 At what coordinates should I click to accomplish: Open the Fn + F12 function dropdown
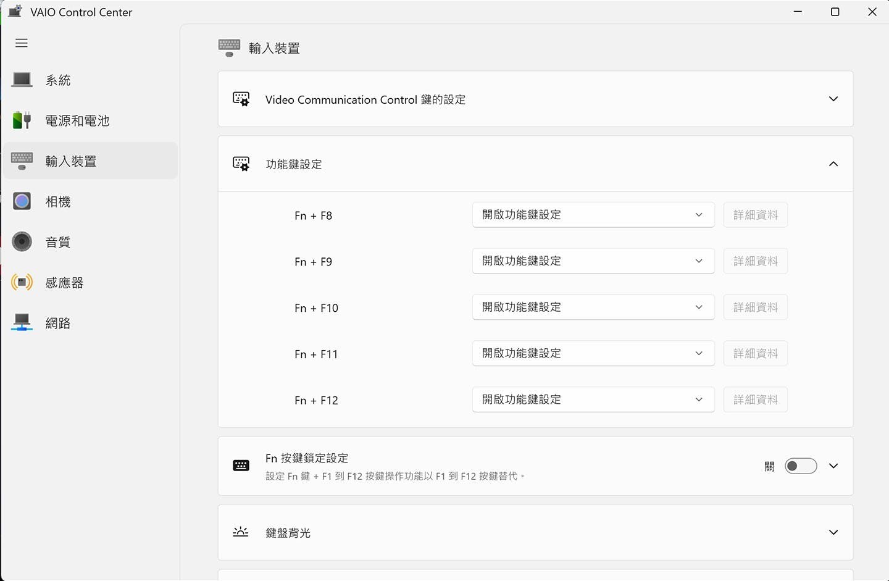[x=593, y=399]
